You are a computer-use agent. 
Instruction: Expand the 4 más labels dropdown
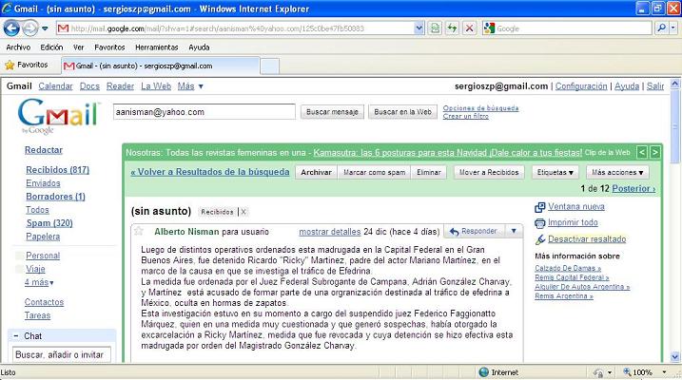(39, 283)
